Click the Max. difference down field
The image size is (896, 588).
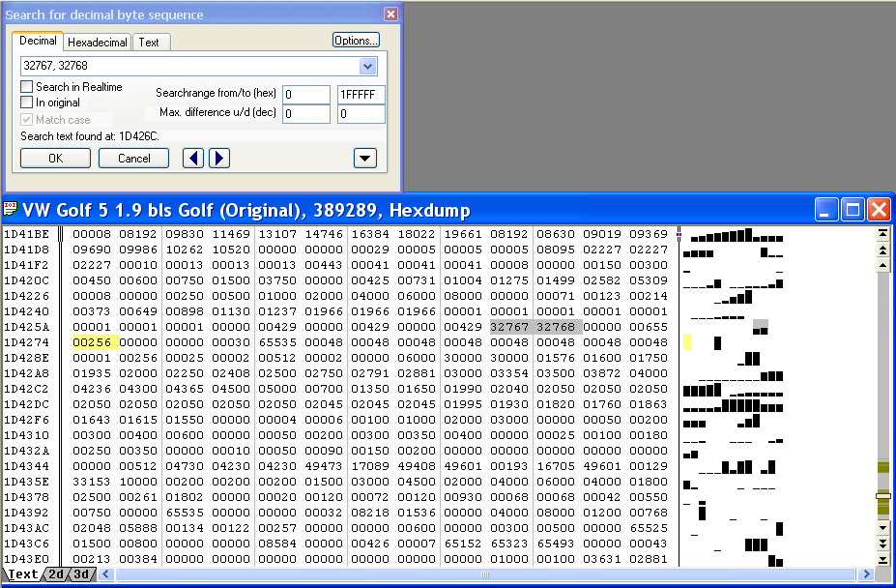point(361,114)
